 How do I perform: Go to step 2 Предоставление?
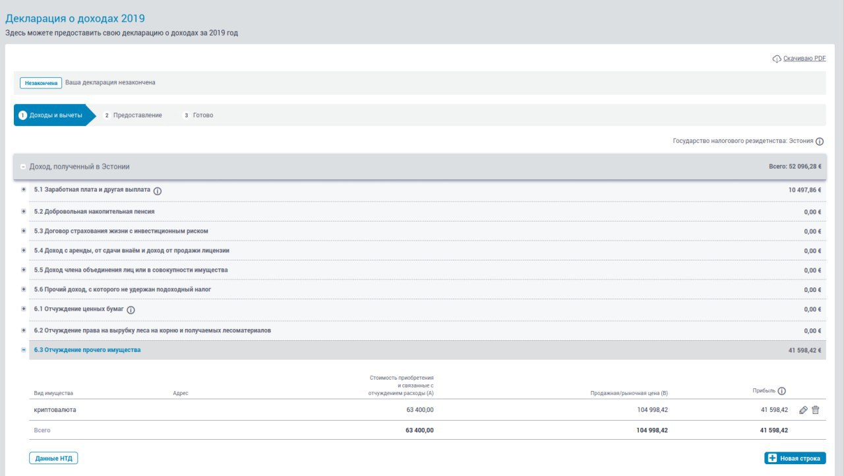click(x=133, y=115)
